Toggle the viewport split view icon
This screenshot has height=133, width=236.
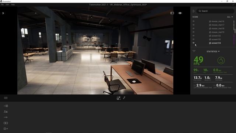[x=172, y=13]
